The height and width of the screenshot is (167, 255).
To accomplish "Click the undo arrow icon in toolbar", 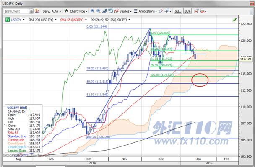I will coord(111,11).
